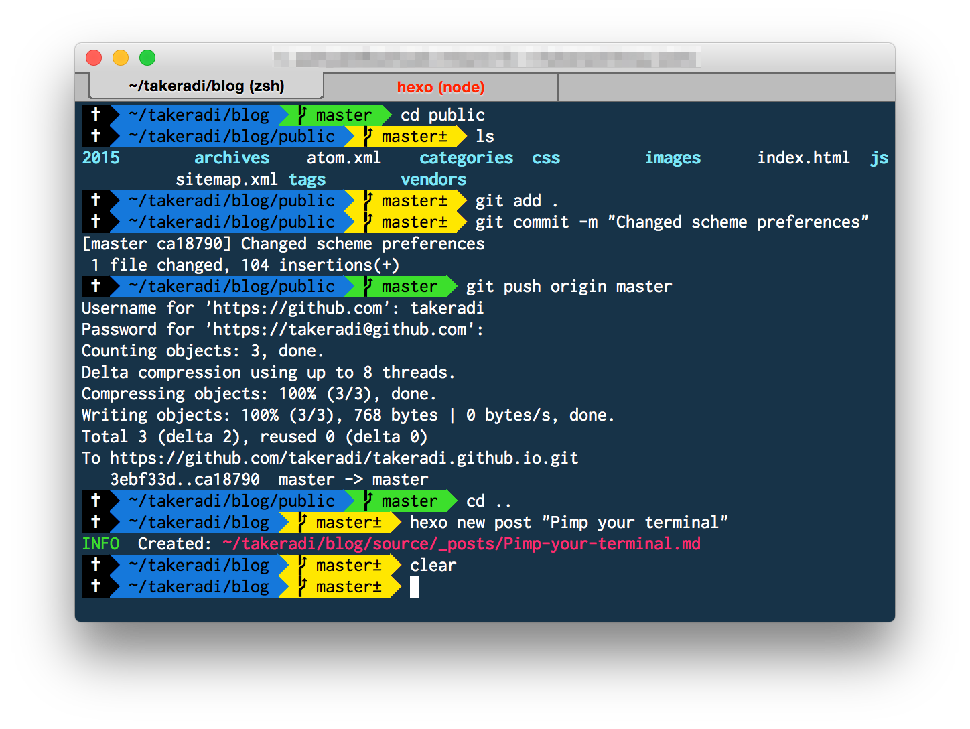
Task: Click the '1 file changed, 104 insertions(+)' line
Action: coord(245,265)
